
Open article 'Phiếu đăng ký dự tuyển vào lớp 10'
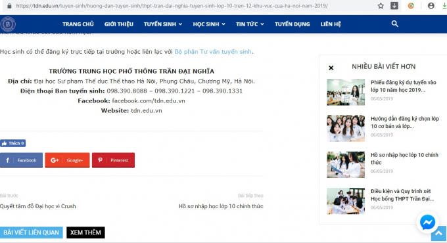404,86
